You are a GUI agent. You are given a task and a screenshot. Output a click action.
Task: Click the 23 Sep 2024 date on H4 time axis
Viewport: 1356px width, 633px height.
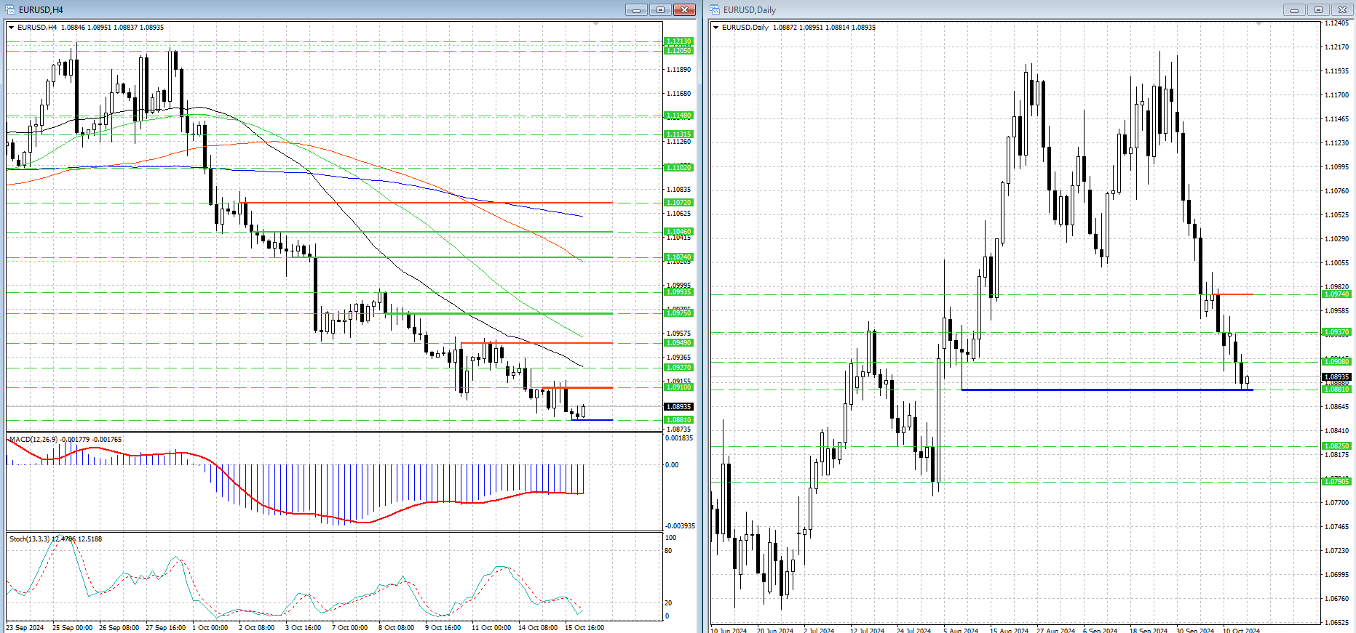[25, 627]
